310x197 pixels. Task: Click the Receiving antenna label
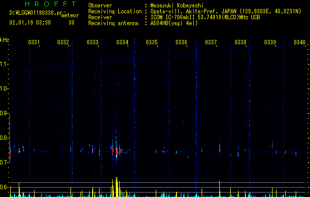pyautogui.click(x=113, y=23)
